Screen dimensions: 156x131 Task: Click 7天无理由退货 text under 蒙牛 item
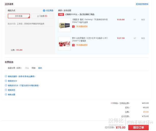(x=82, y=45)
